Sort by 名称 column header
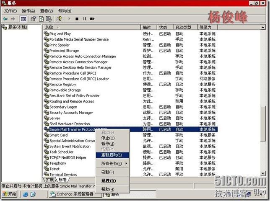Image resolution: width=270 pixels, height=201 pixels. click(x=92, y=27)
